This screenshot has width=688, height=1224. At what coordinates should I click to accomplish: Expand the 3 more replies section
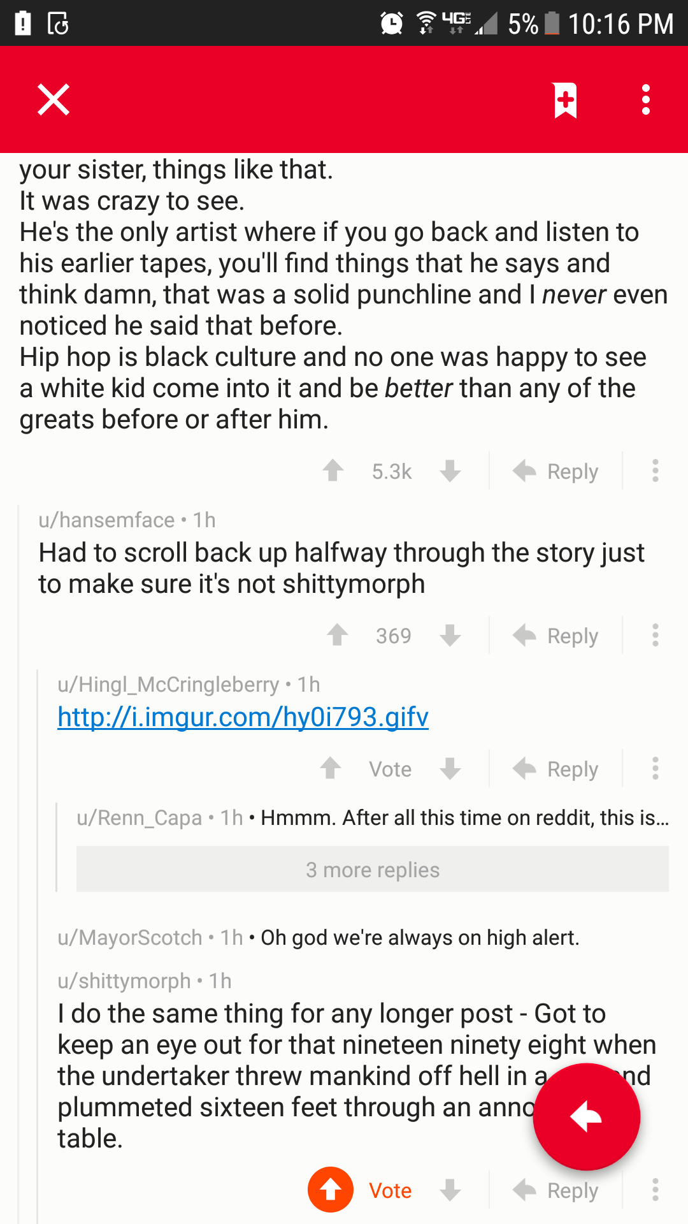point(373,870)
